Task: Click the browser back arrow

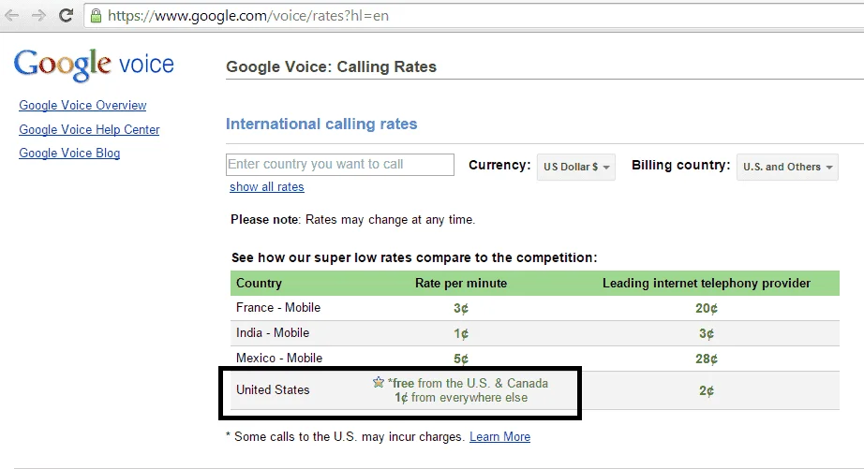Action: pos(11,15)
